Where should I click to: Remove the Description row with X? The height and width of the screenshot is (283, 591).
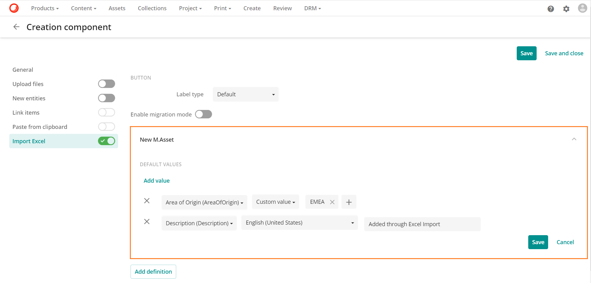[x=147, y=222]
